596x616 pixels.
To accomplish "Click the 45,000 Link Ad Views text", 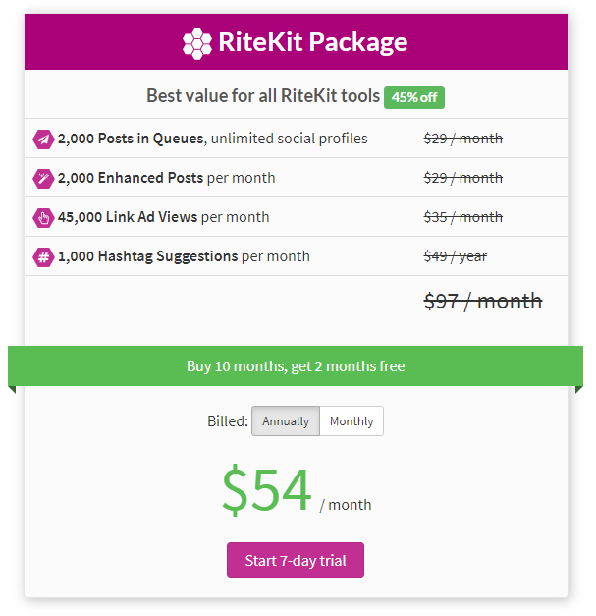I will pyautogui.click(x=128, y=217).
